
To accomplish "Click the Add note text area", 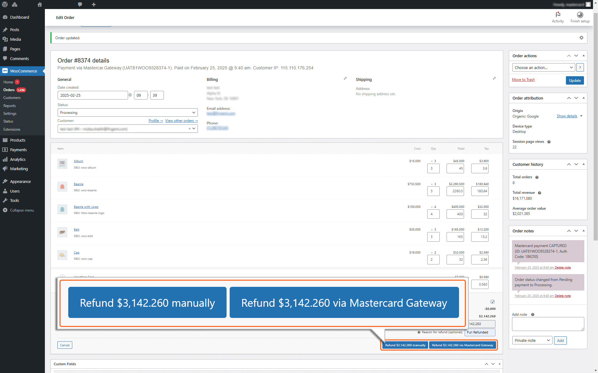I will tap(548, 324).
